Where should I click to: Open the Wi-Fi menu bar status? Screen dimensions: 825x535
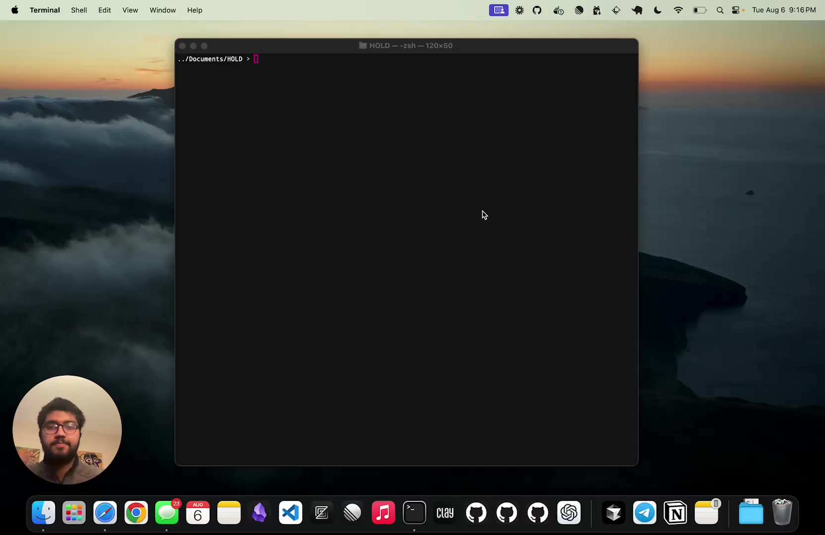click(x=678, y=10)
